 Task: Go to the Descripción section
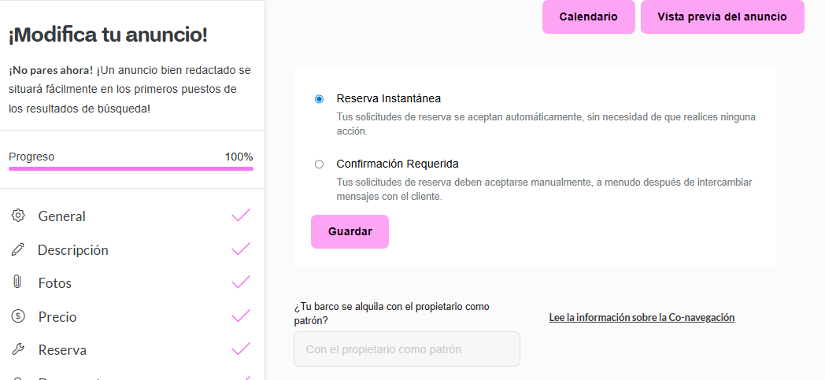(x=73, y=250)
